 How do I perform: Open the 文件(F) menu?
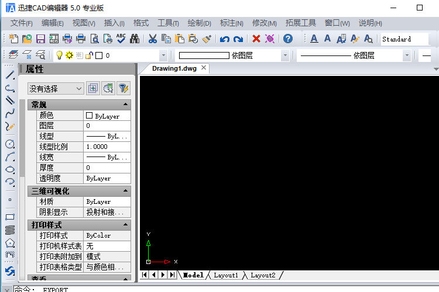coord(22,23)
